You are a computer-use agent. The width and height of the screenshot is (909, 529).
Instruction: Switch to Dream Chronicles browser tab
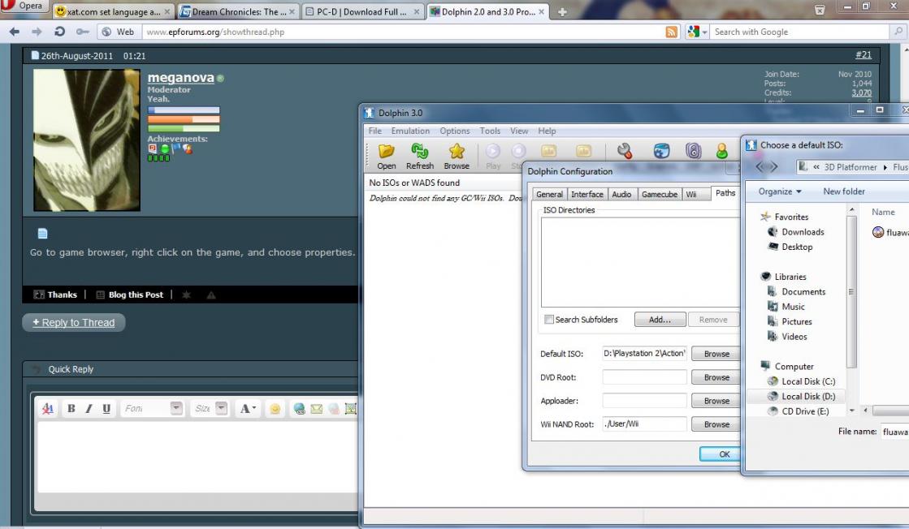(238, 11)
